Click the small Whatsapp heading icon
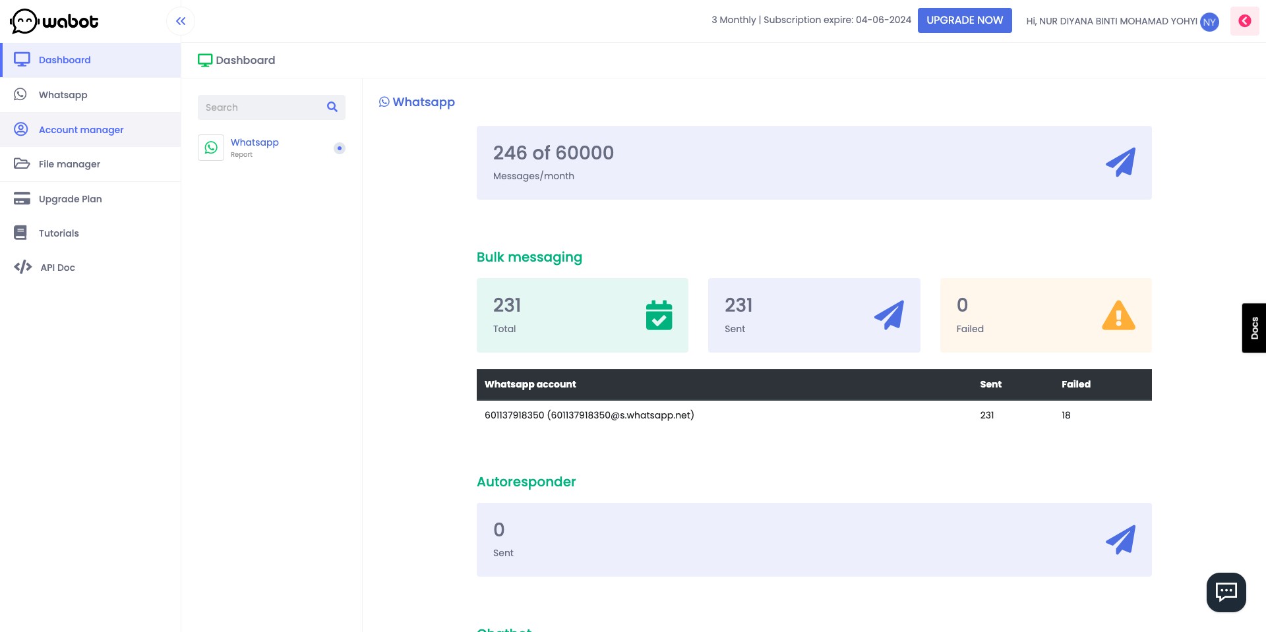The width and height of the screenshot is (1266, 632). 384,102
